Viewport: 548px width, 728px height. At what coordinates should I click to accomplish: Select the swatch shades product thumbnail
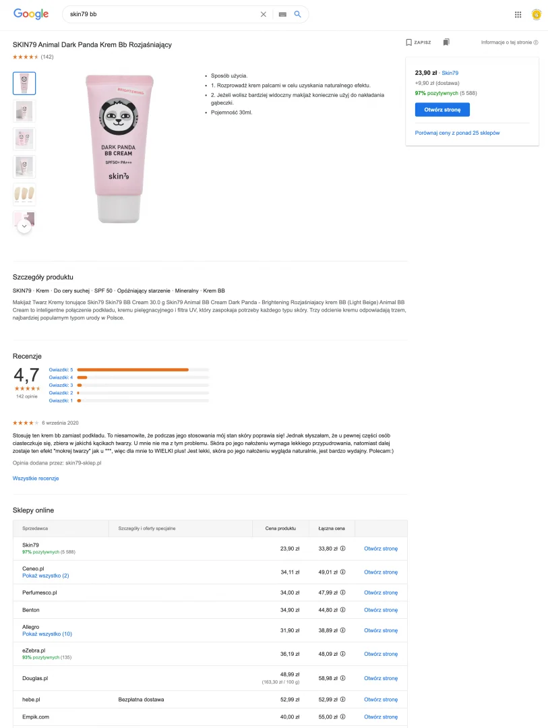coord(24,193)
